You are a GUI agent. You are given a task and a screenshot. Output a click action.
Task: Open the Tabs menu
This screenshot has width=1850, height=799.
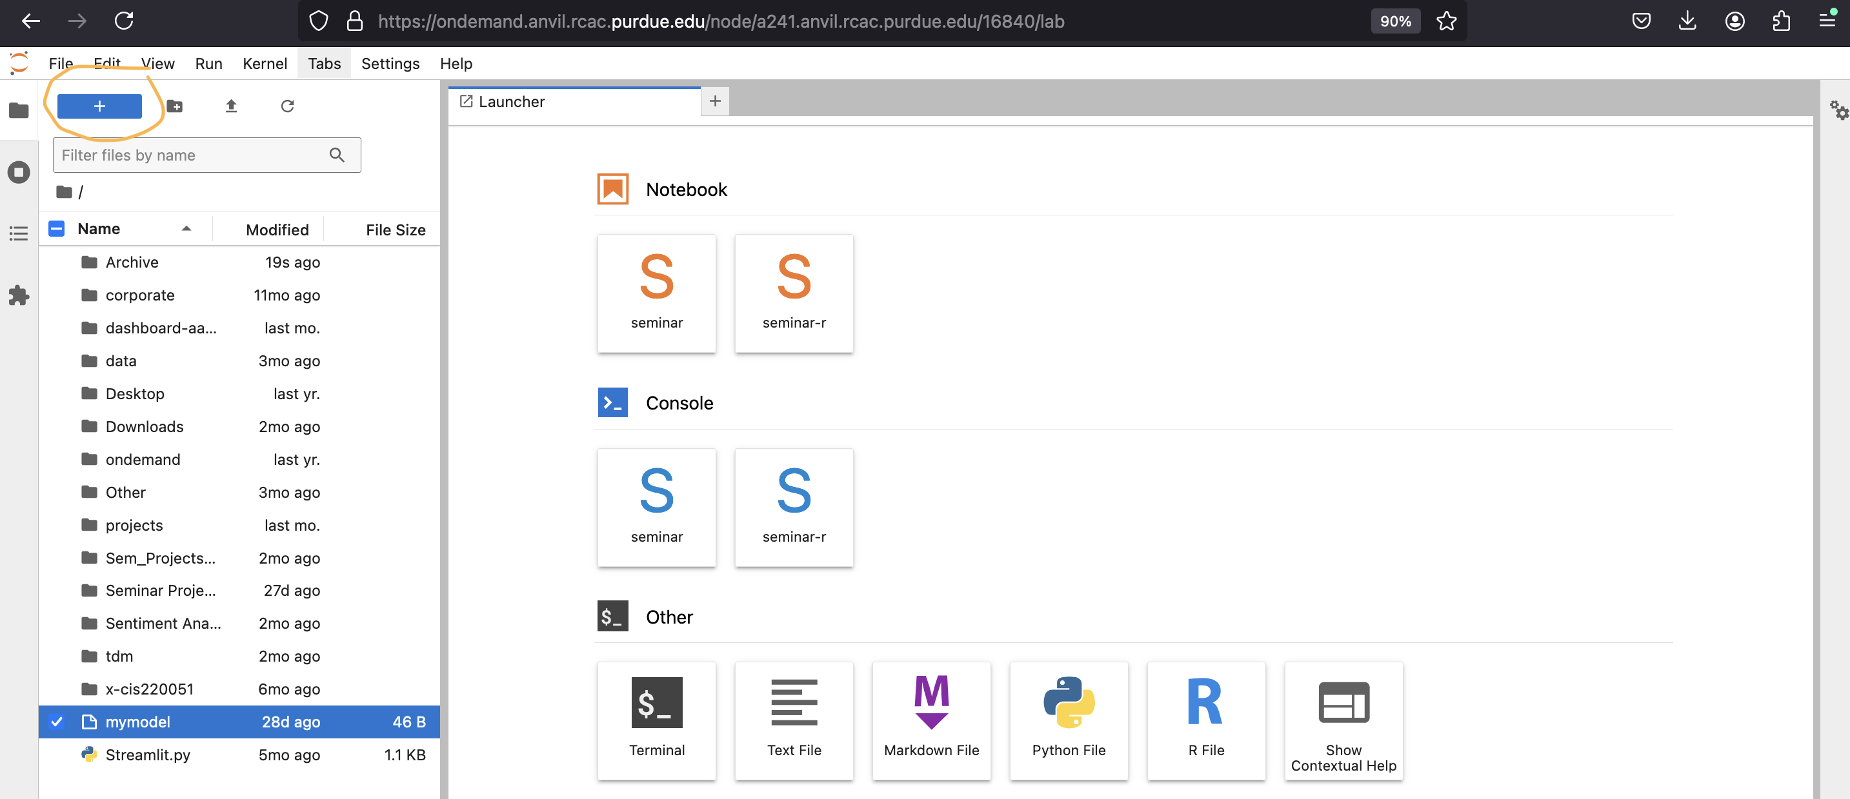pyautogui.click(x=324, y=63)
